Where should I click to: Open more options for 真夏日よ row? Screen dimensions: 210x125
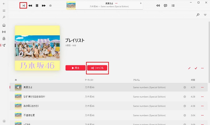point(202,87)
